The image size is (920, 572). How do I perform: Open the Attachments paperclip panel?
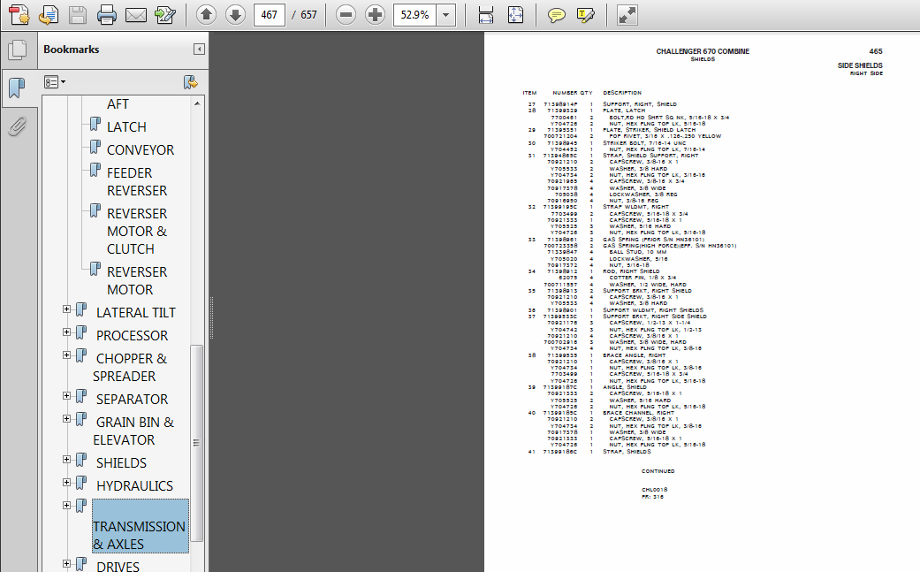[x=17, y=126]
